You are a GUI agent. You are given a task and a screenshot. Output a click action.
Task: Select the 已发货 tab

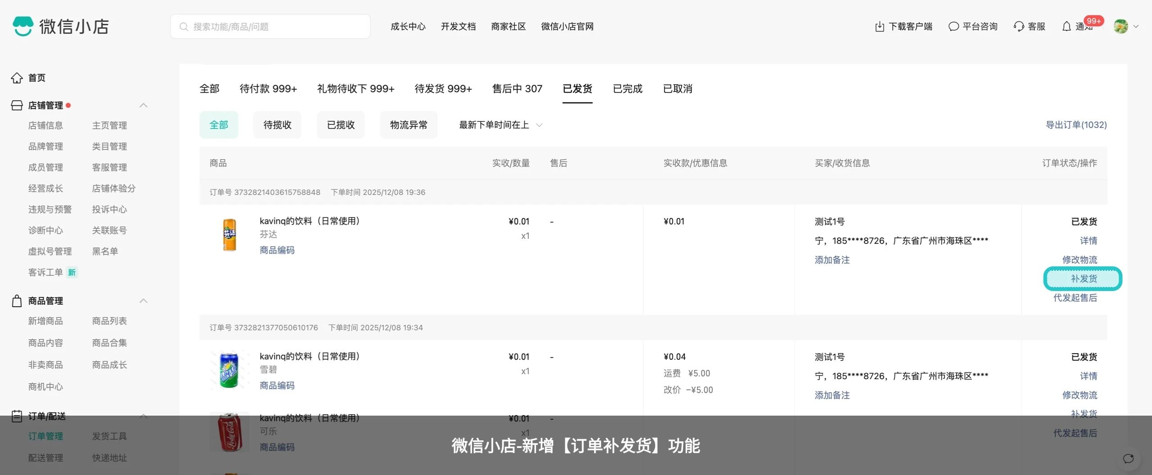pyautogui.click(x=577, y=89)
